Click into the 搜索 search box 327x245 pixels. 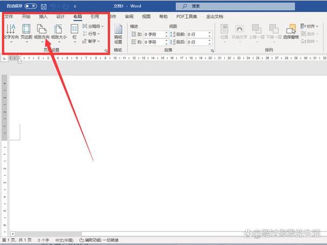[235, 6]
